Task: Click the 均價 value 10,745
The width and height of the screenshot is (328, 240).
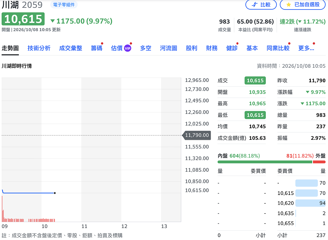Action: 257,126
